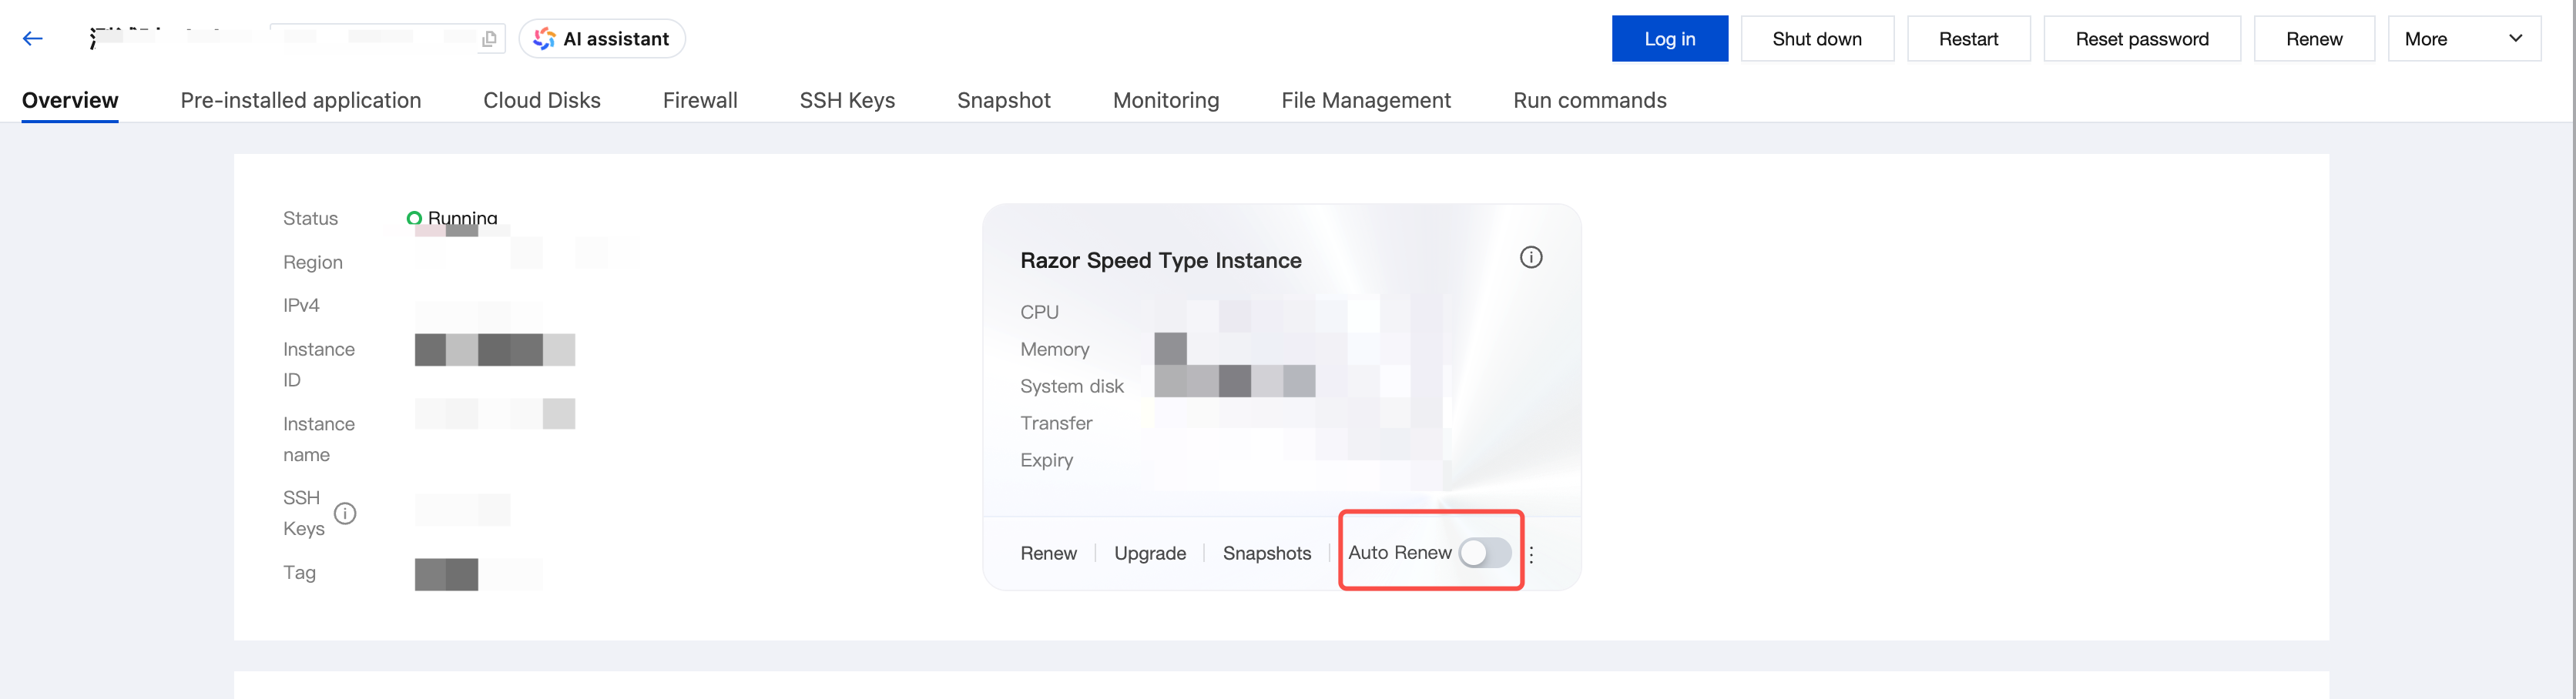Show info for Razor Speed Type Instance

[x=1531, y=258]
